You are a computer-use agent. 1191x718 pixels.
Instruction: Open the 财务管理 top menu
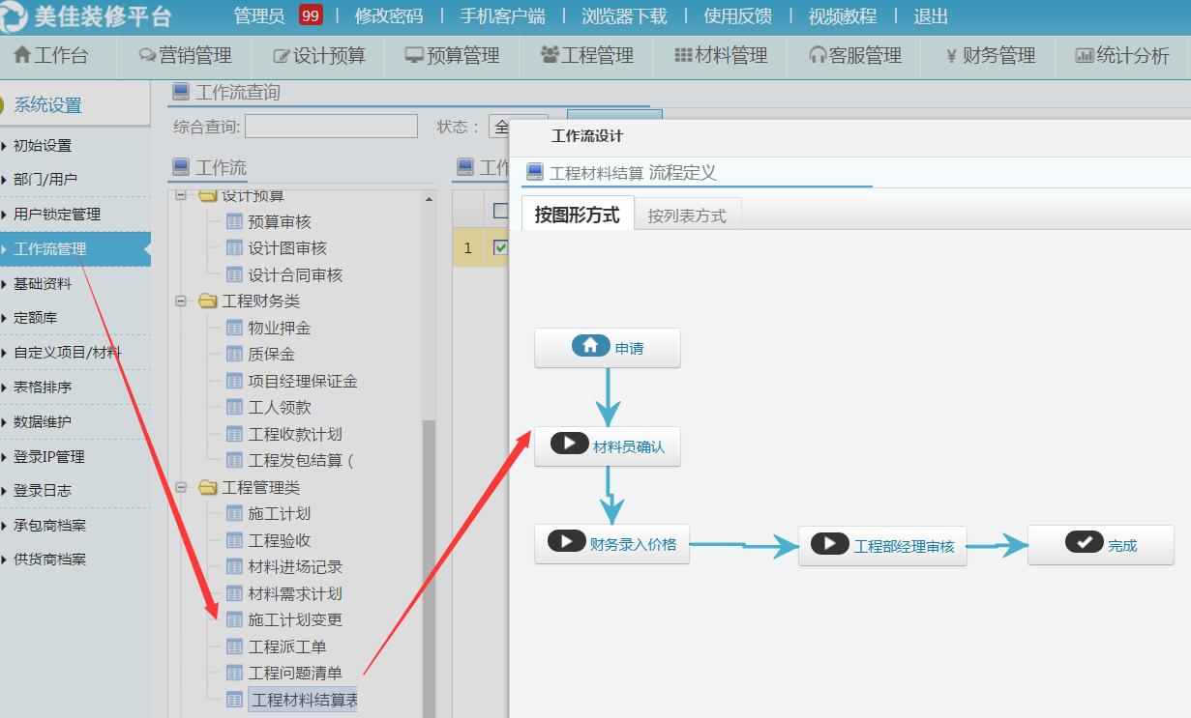(x=990, y=56)
